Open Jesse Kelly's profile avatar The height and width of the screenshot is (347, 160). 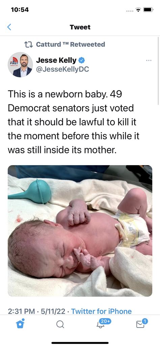pyautogui.click(x=20, y=65)
